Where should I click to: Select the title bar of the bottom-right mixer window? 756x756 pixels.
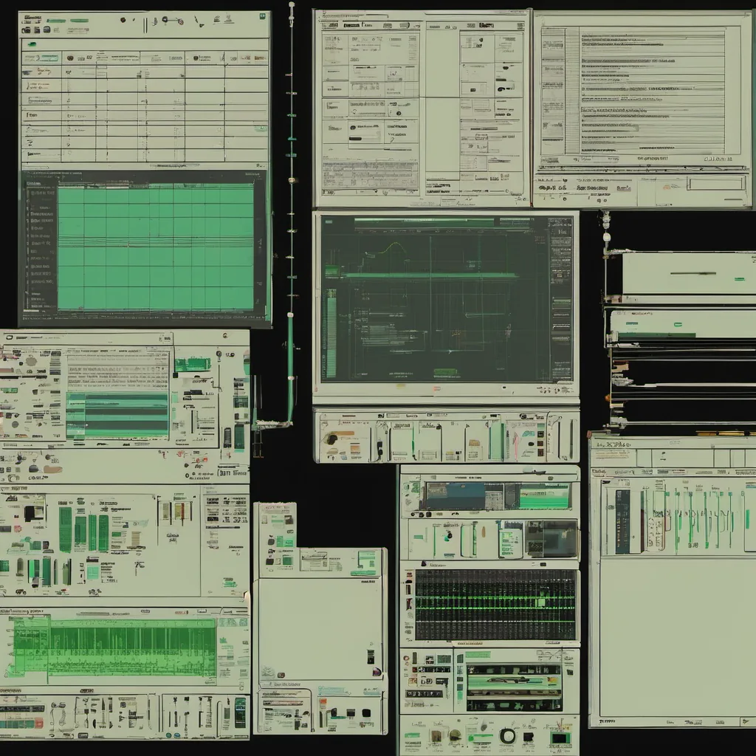672,444
